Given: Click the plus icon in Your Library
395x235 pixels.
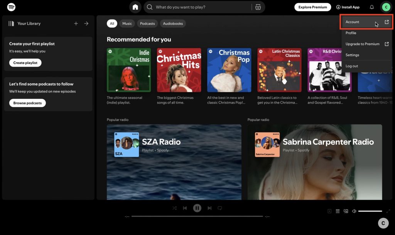Looking at the screenshot, I should coord(76,23).
